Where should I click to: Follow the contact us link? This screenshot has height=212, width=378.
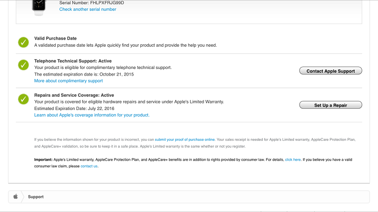pos(89,166)
